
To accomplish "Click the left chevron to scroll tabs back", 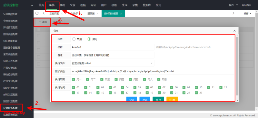I will click(44, 13).
